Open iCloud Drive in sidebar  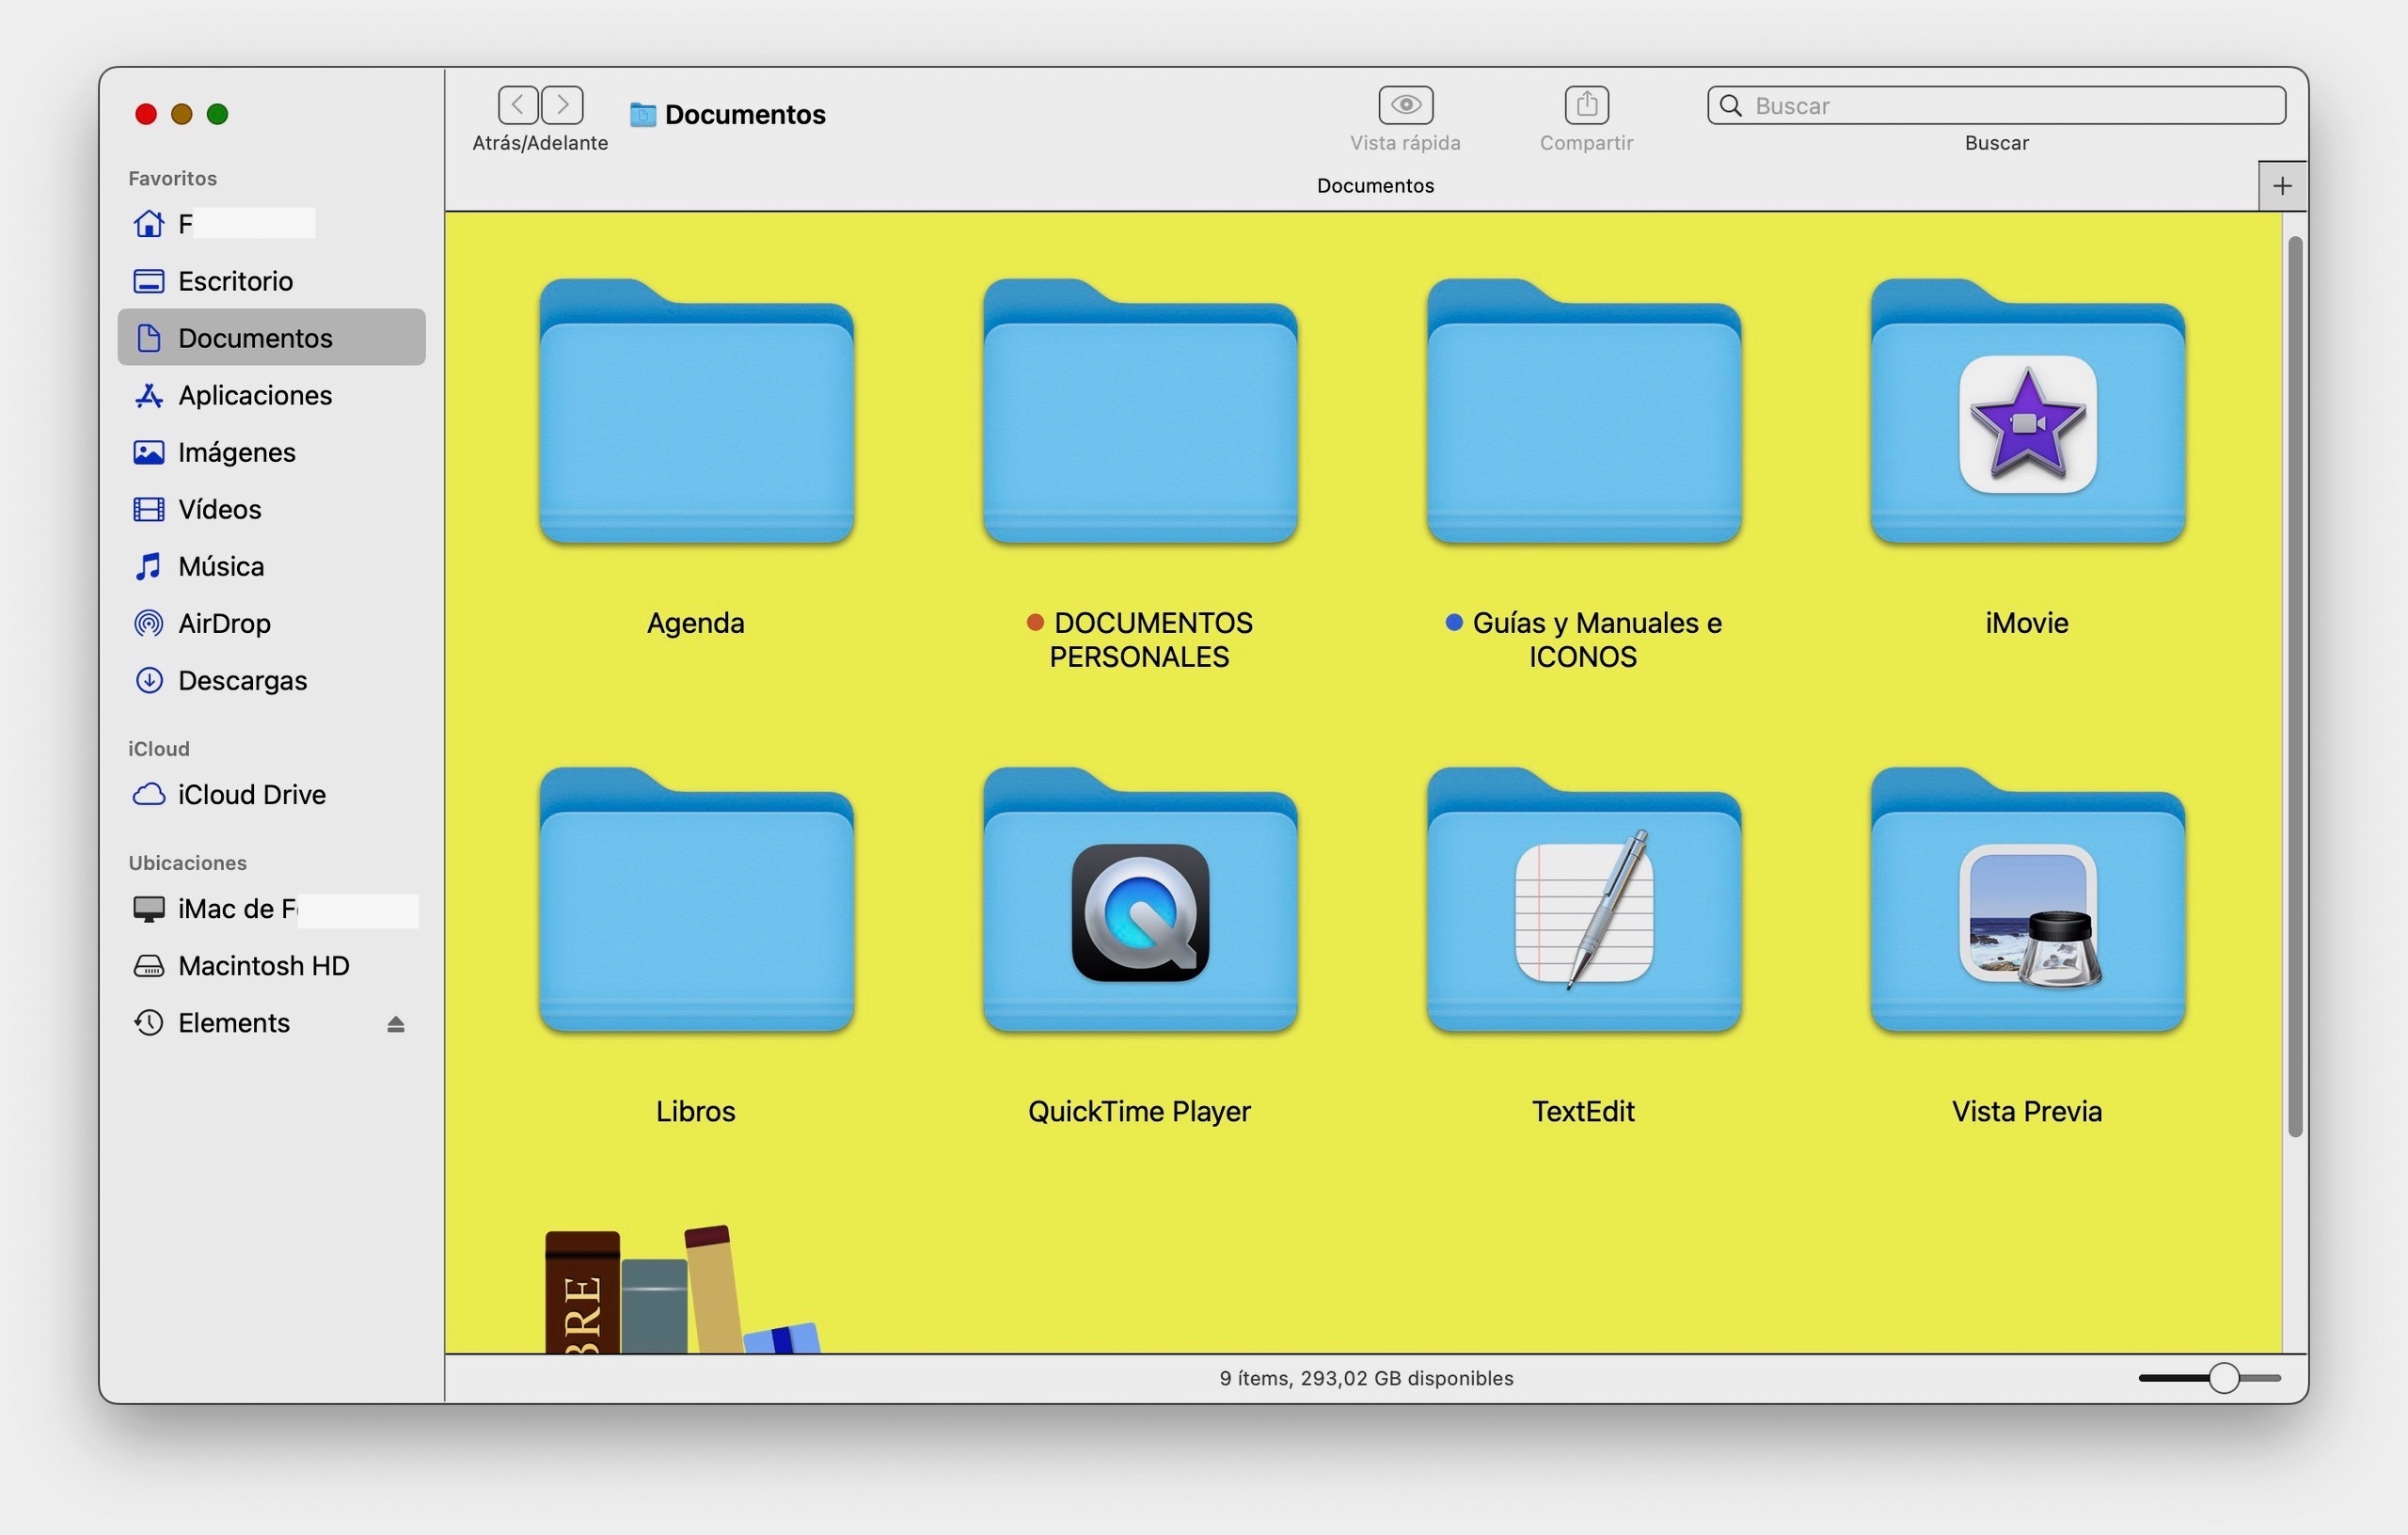tap(251, 795)
